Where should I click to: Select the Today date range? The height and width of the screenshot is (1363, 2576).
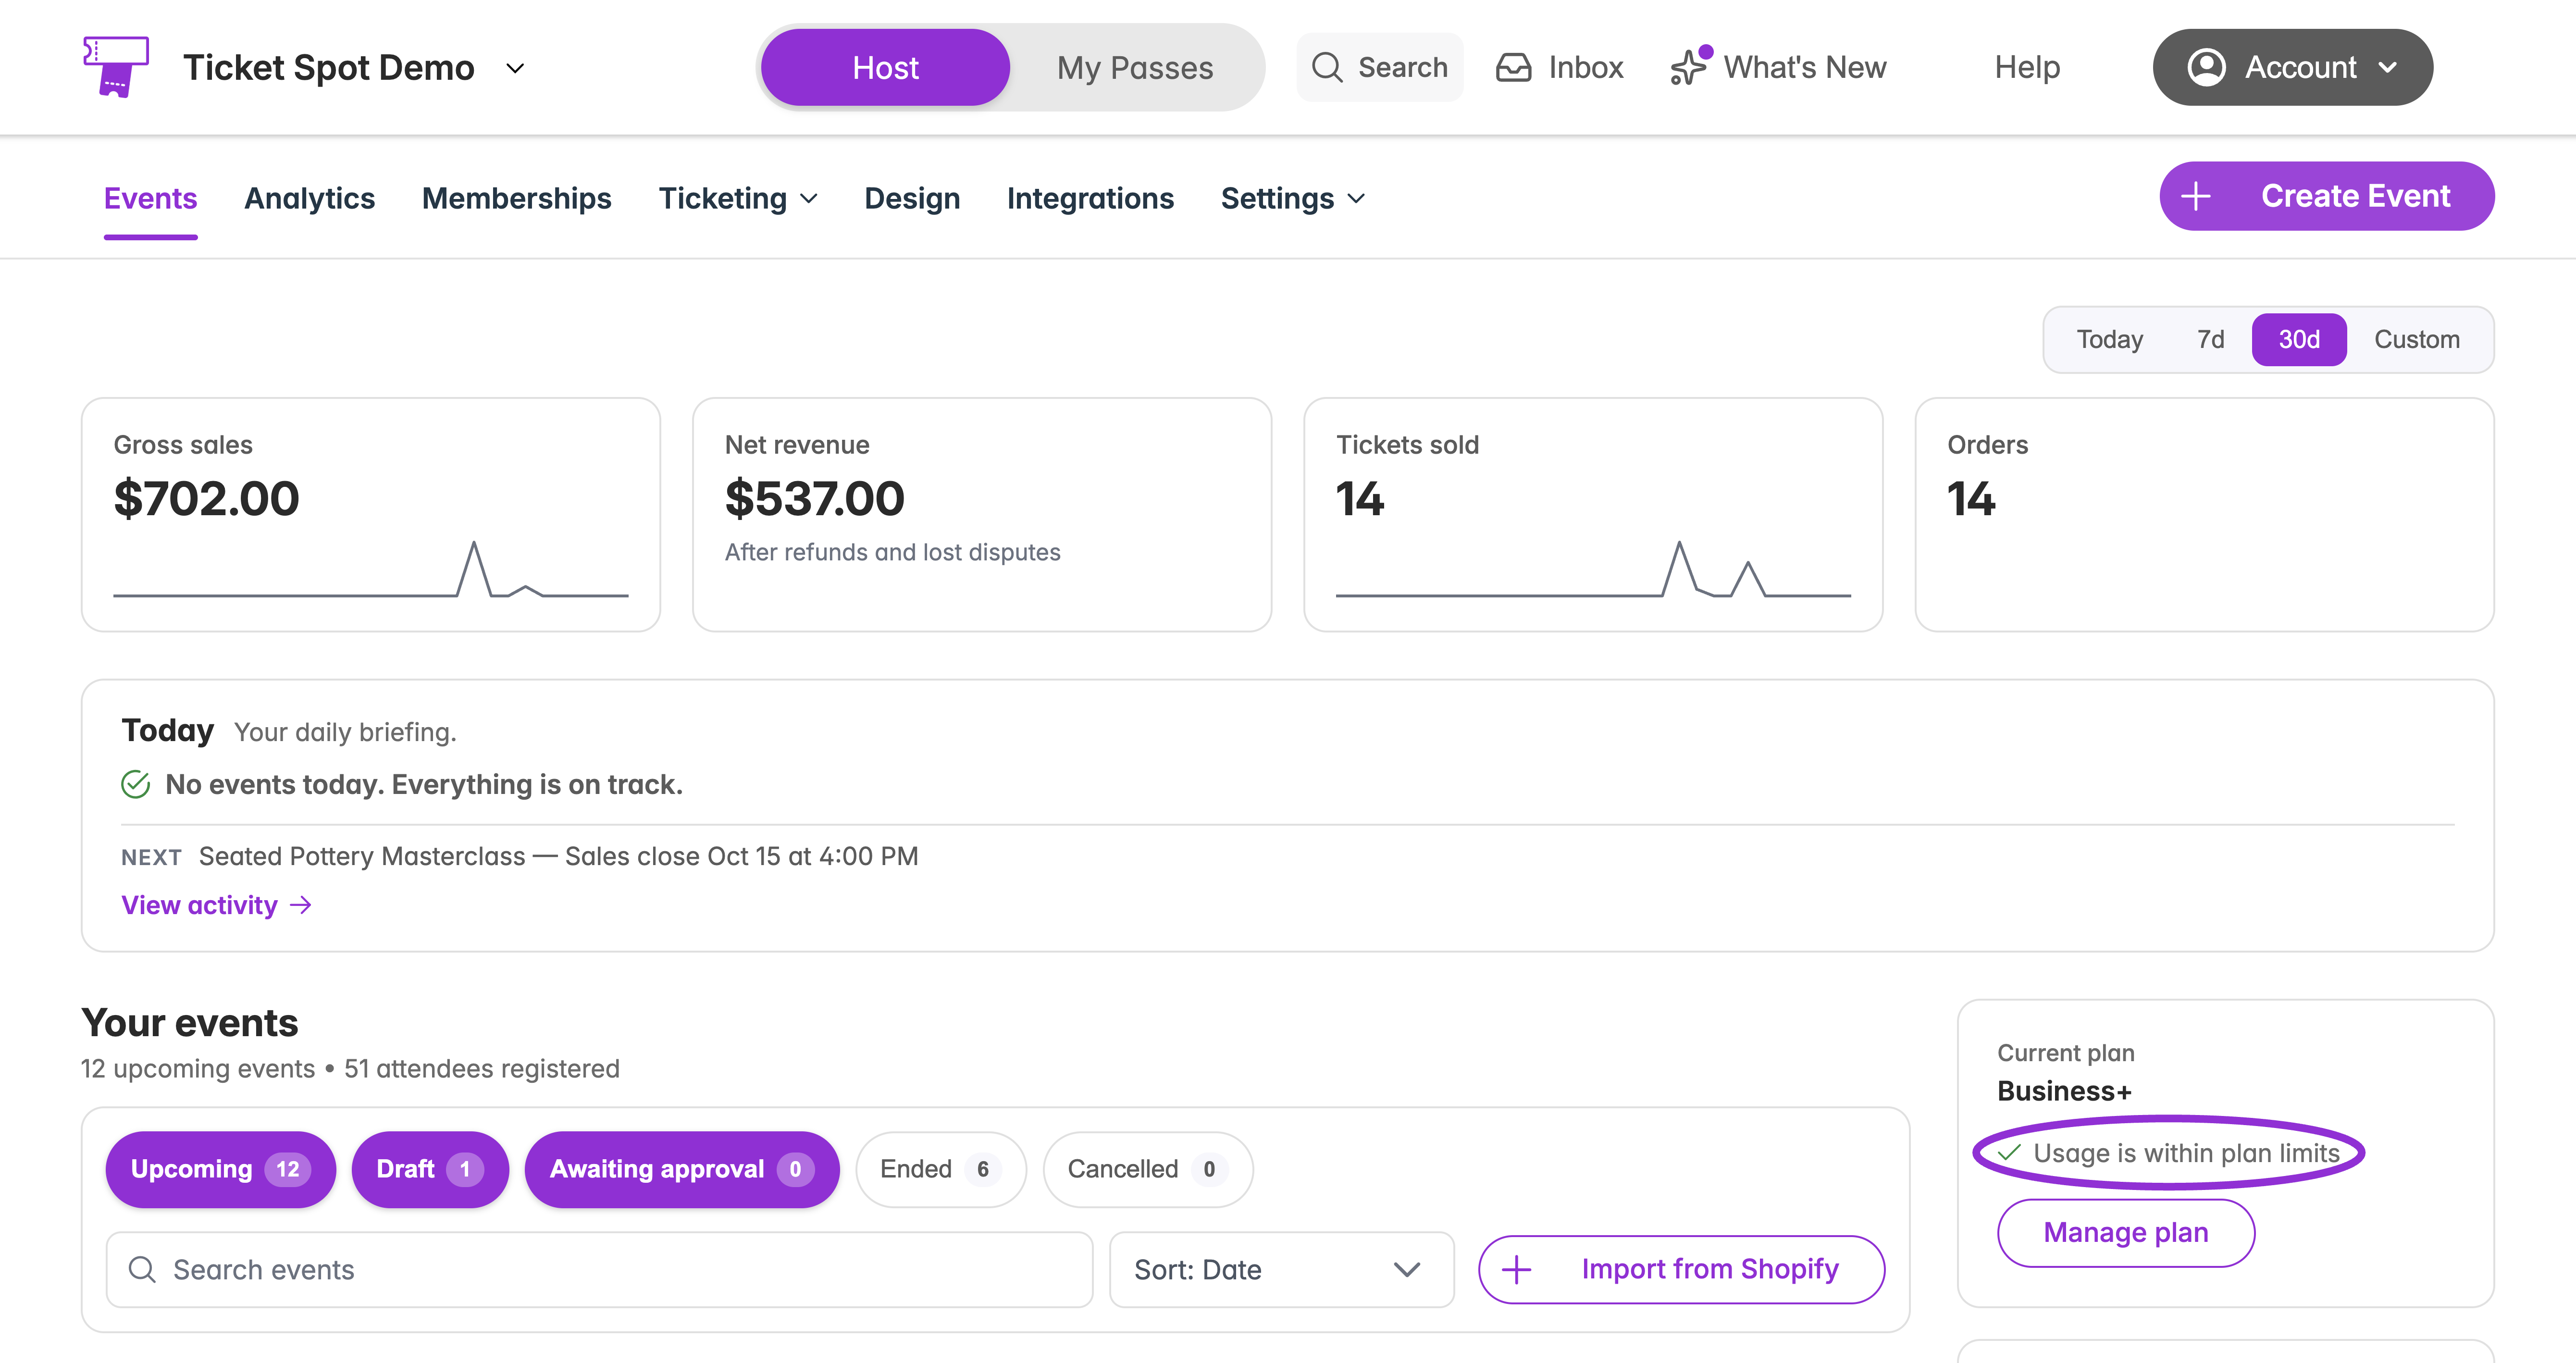(2110, 340)
